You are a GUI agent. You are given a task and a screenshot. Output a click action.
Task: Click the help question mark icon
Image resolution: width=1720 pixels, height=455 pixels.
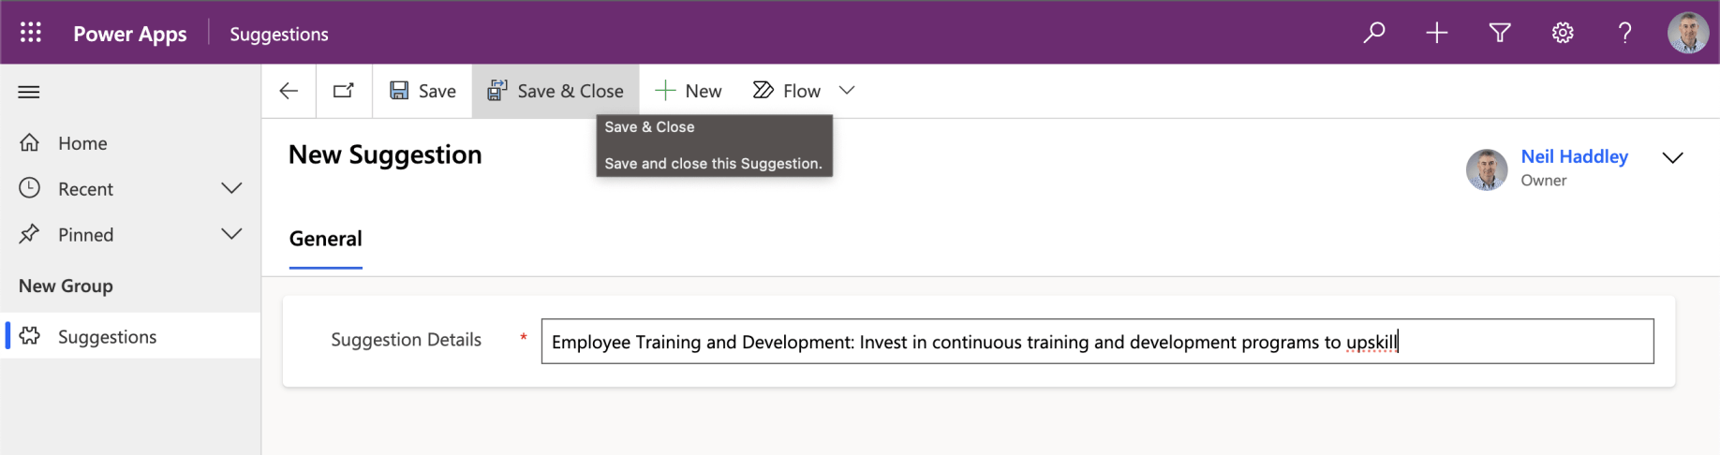(1624, 33)
